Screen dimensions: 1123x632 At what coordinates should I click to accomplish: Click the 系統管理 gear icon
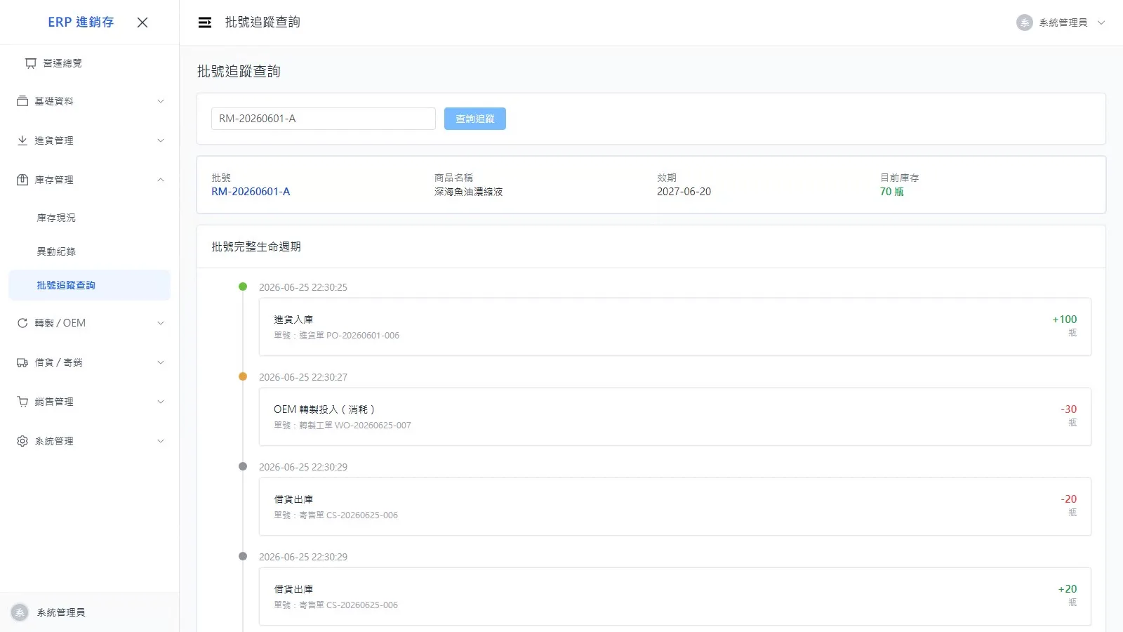coord(22,441)
